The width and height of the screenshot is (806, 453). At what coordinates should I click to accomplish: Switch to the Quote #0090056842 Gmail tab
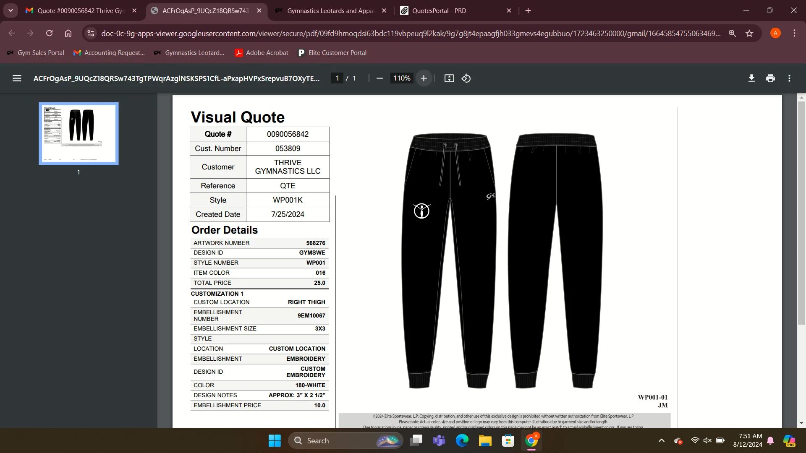81,10
